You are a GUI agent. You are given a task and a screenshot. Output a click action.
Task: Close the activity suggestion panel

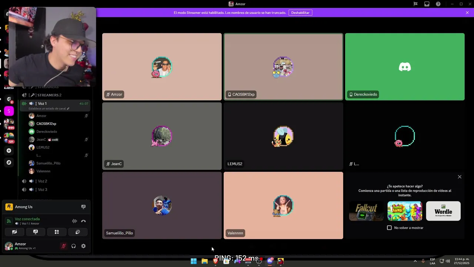tap(460, 177)
